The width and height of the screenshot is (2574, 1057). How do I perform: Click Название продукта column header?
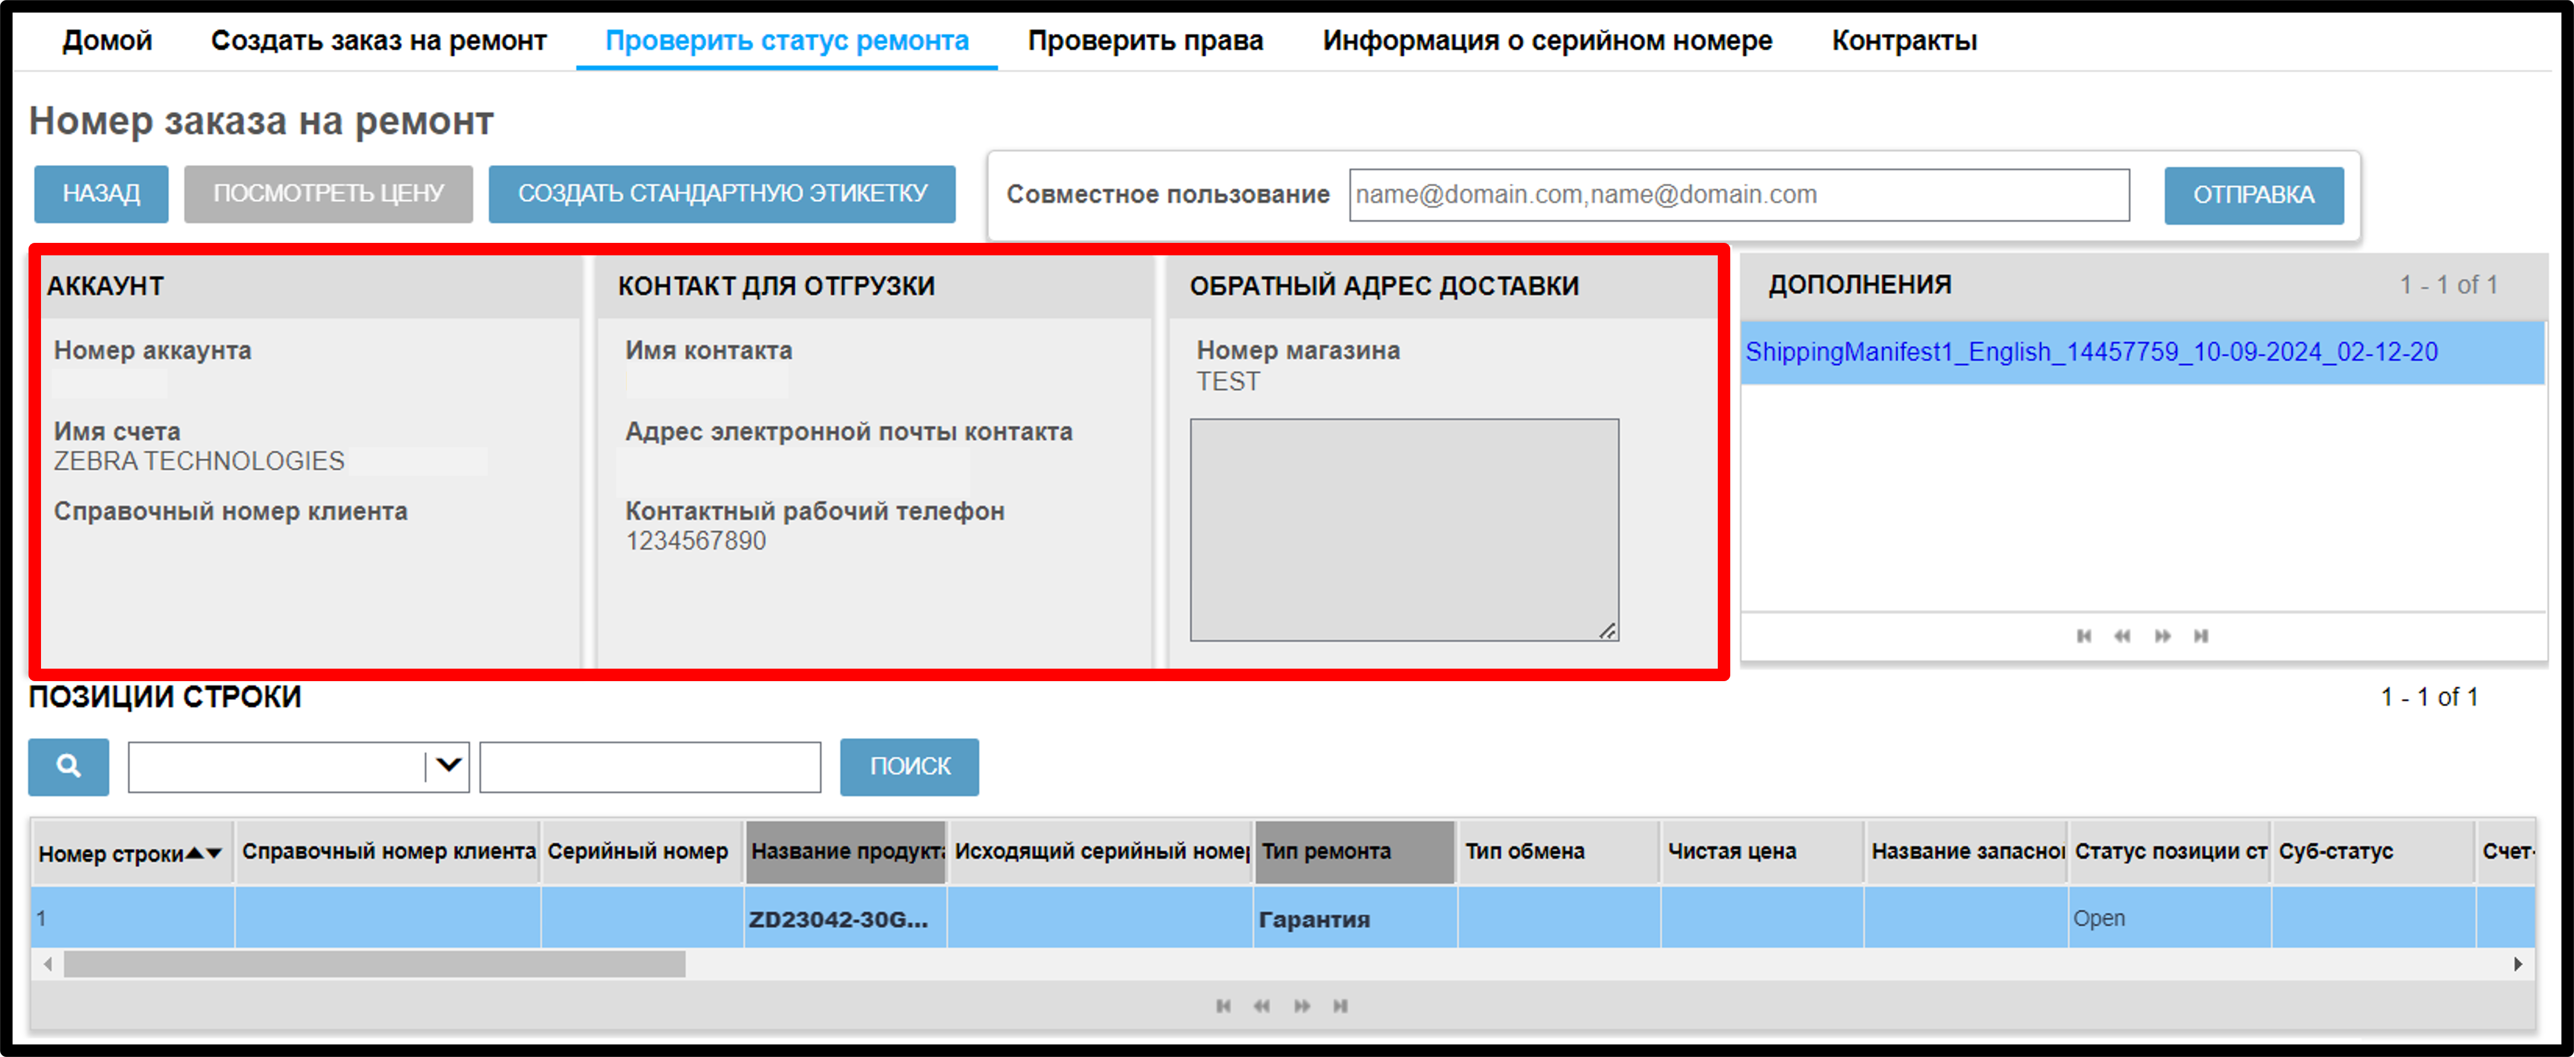coord(846,851)
